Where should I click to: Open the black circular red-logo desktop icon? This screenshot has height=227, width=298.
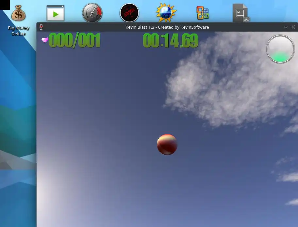(x=129, y=13)
